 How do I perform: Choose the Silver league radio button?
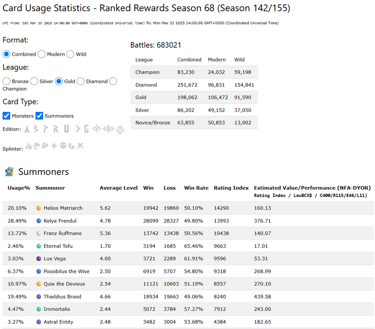point(34,82)
